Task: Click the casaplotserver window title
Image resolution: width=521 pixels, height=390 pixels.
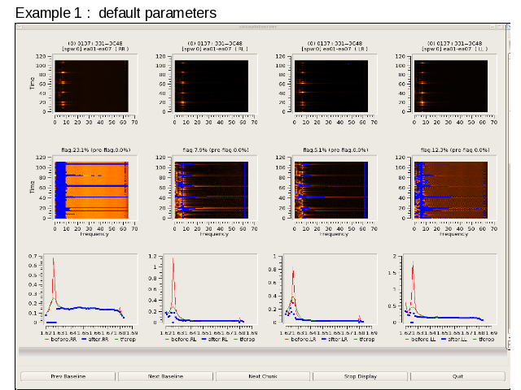Action: pyautogui.click(x=258, y=27)
